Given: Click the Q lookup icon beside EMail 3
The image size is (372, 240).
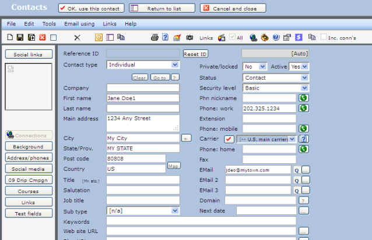Looking at the screenshot, I should [x=297, y=191].
